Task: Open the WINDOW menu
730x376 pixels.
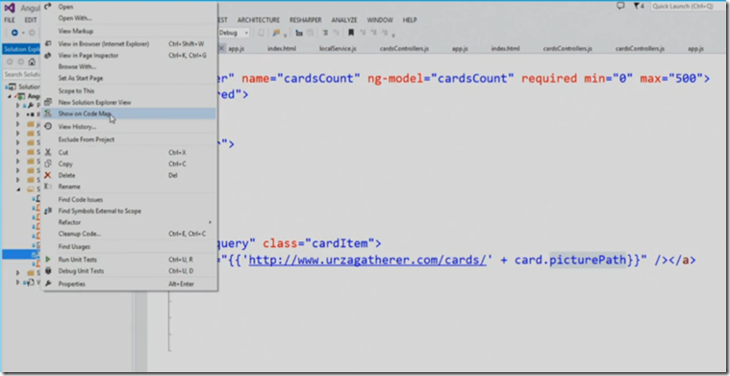Action: [x=380, y=20]
